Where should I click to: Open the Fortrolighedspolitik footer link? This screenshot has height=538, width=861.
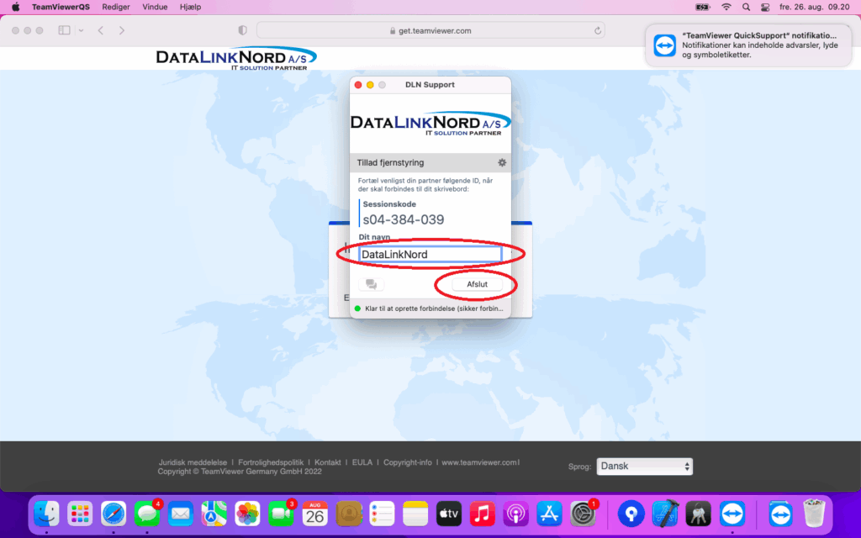click(272, 462)
